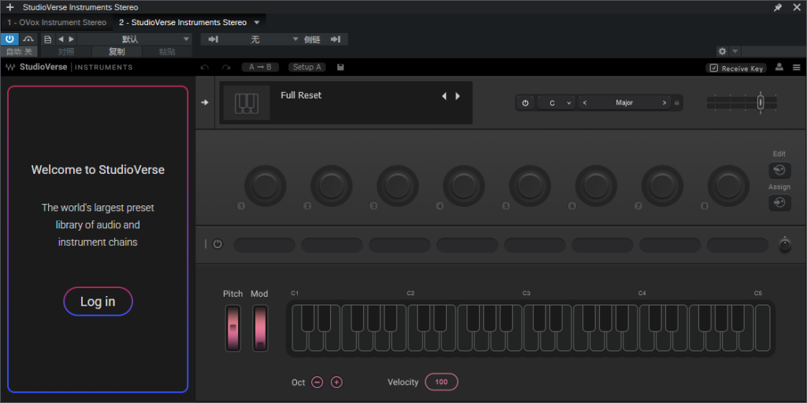Click the 复制 copy button

tap(117, 51)
